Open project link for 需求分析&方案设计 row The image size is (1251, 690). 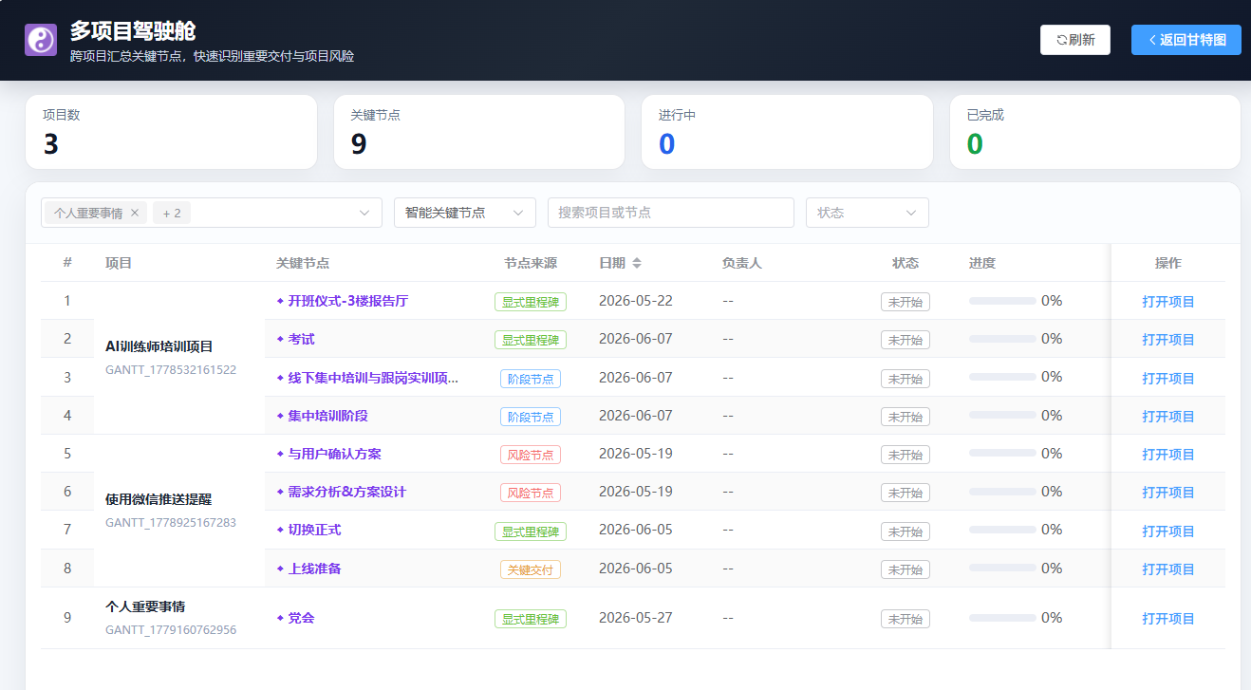pos(1168,493)
